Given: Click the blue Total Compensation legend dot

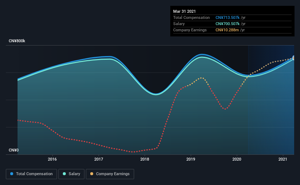Looking at the screenshot, I should click(12, 174).
